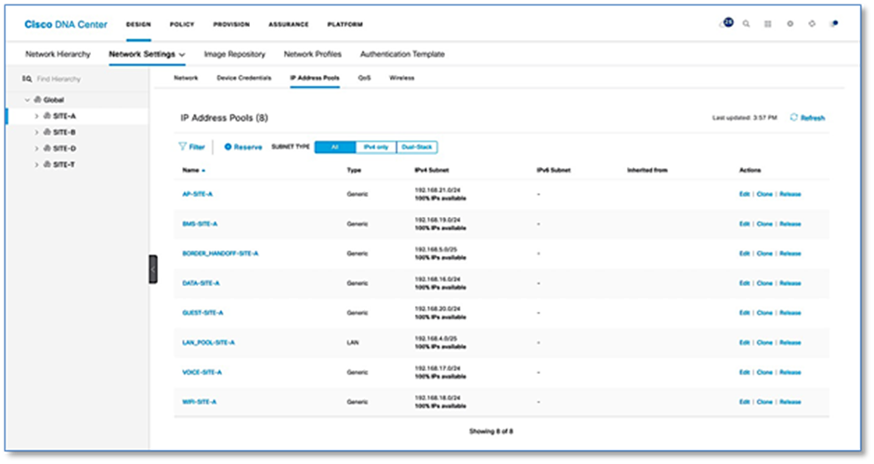Screen dimensions: 874x464
Task: Switch to Network Hierarchy tab
Action: tap(58, 54)
